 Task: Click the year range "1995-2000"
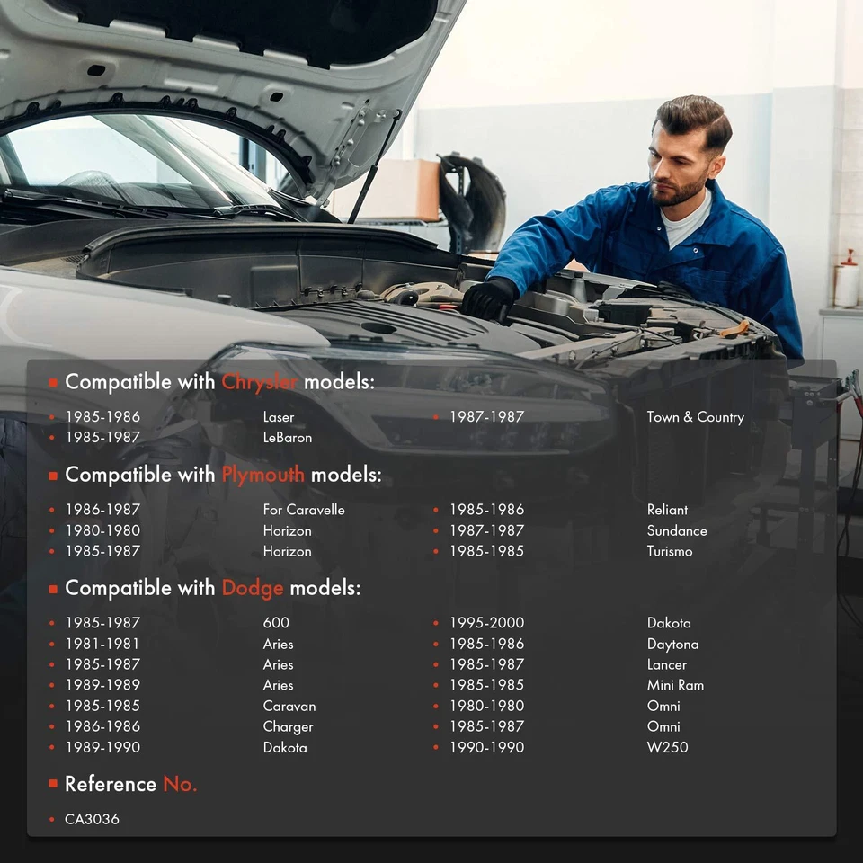coord(487,622)
